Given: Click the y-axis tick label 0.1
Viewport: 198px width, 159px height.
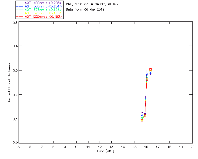Looking at the screenshot, I should point(15,119).
